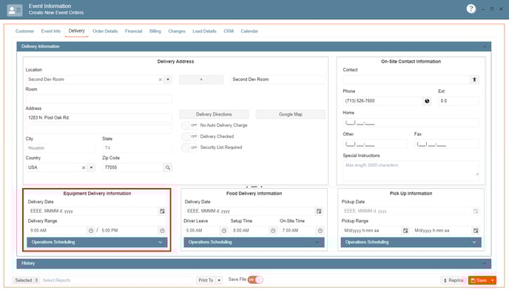Screen dimensions: 509x292
Task: Click the Delivery Directions button
Action: coord(214,114)
